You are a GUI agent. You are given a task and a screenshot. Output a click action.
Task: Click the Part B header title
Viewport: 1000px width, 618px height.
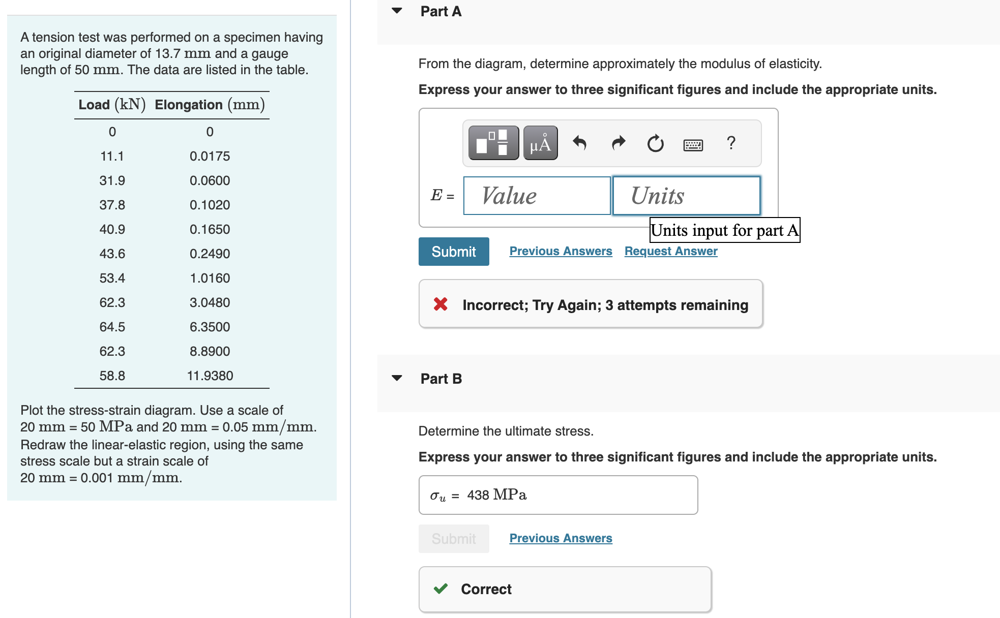point(441,379)
